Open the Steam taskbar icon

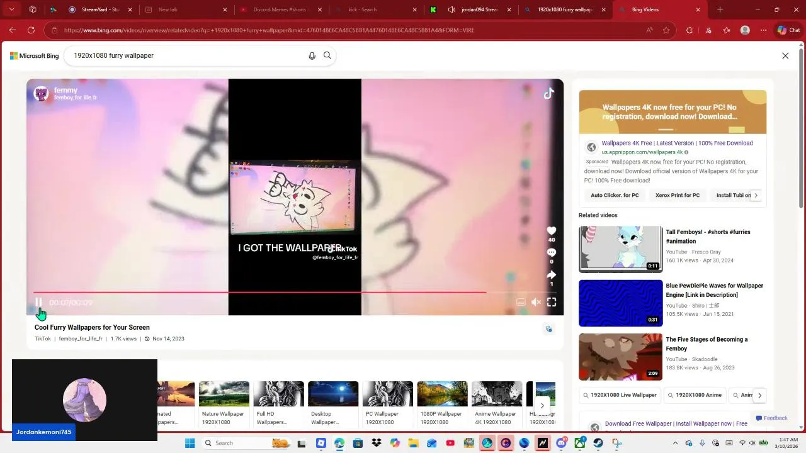pyautogui.click(x=598, y=443)
